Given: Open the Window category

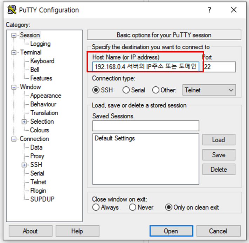Looking at the screenshot, I should point(31,87).
